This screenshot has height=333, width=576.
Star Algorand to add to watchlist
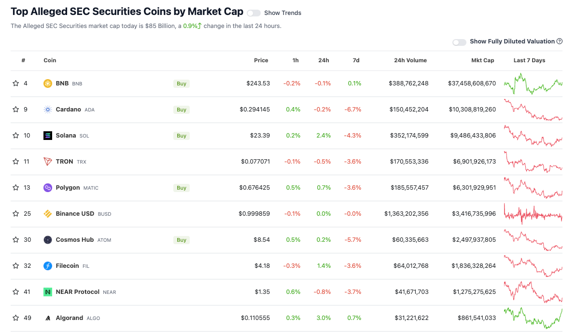tap(16, 318)
